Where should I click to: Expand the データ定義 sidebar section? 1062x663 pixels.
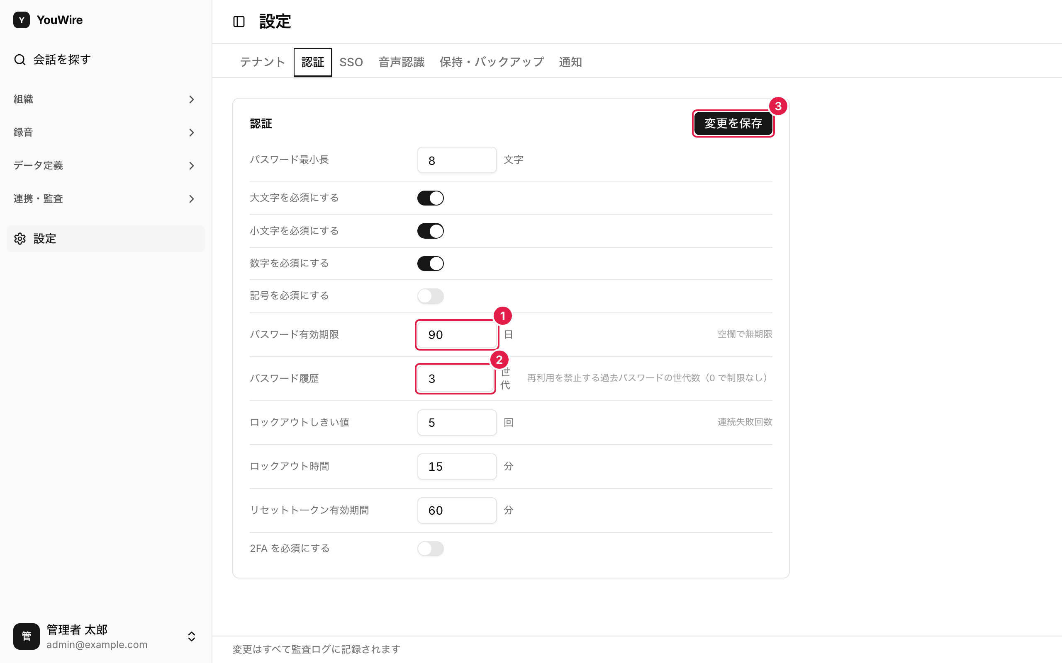(105, 166)
